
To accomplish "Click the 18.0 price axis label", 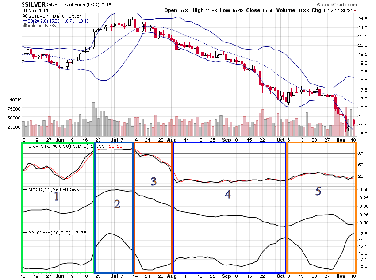I will coord(363,81).
